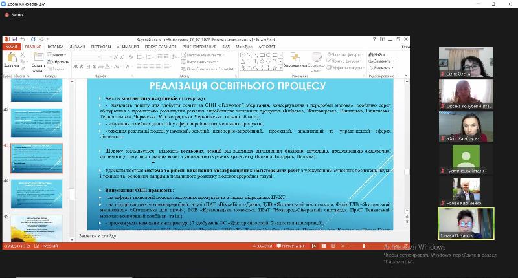Start Slide Show from status bar icon
The height and width of the screenshot is (278, 518).
click(x=343, y=246)
